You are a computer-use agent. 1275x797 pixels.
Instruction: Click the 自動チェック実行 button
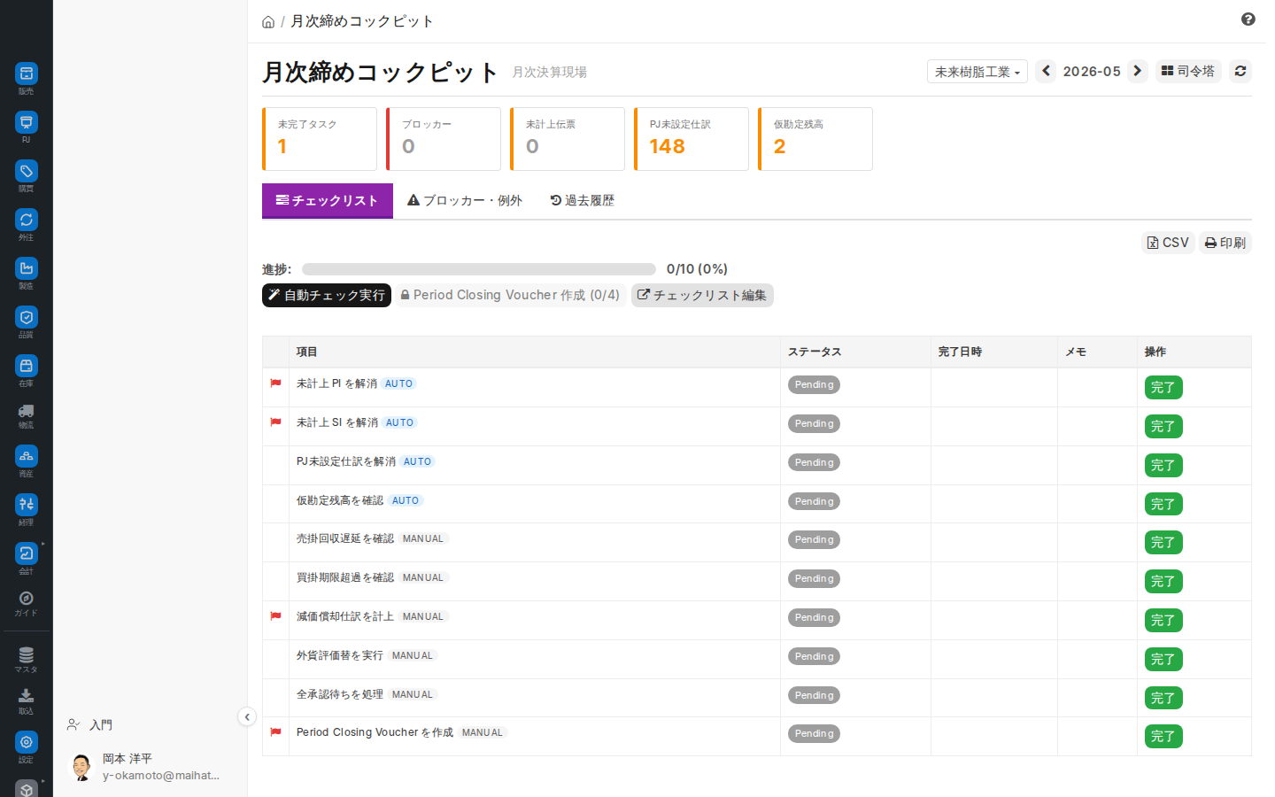click(327, 295)
